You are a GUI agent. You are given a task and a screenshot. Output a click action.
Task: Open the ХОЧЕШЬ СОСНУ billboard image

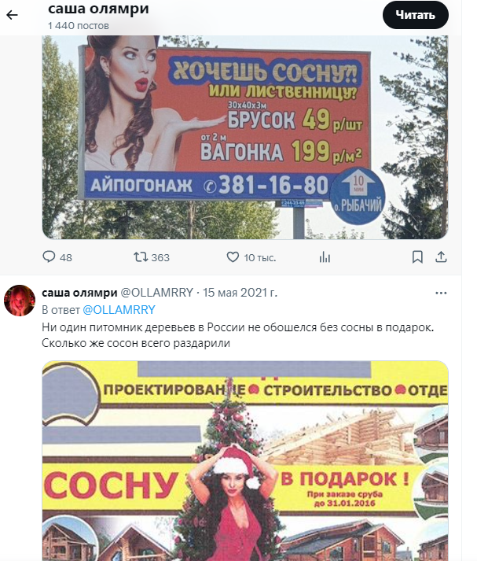click(245, 137)
